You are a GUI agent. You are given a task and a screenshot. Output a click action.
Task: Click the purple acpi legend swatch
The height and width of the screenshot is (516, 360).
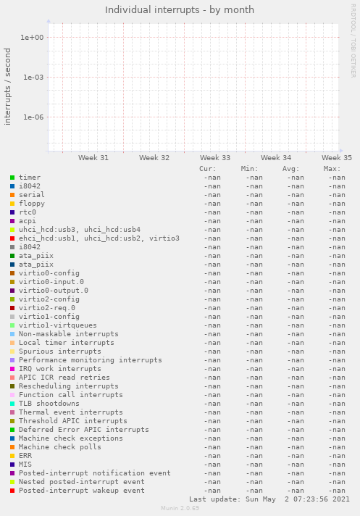(12, 221)
